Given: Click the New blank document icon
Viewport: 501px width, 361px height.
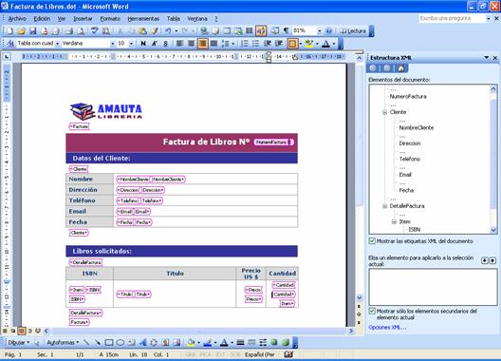Looking at the screenshot, I should click(x=10, y=31).
